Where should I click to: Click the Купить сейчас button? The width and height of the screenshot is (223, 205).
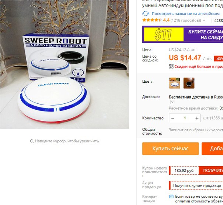click(170, 148)
